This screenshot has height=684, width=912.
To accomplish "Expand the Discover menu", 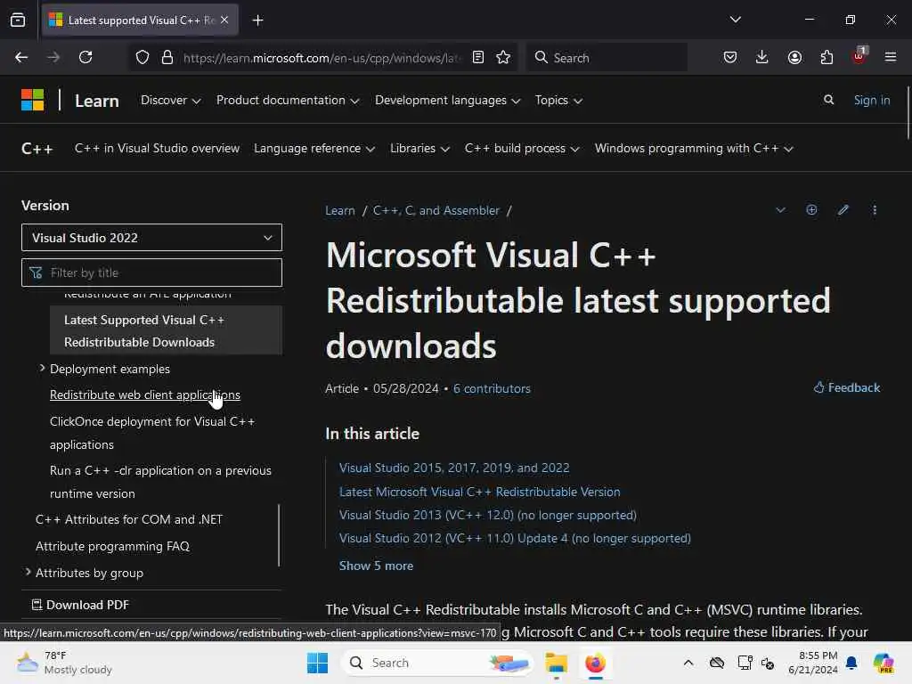I will coord(170,100).
